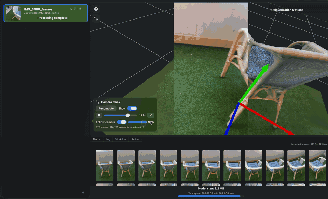
Task: Click the 'Imported images: 121' status text
Action: coord(309,144)
